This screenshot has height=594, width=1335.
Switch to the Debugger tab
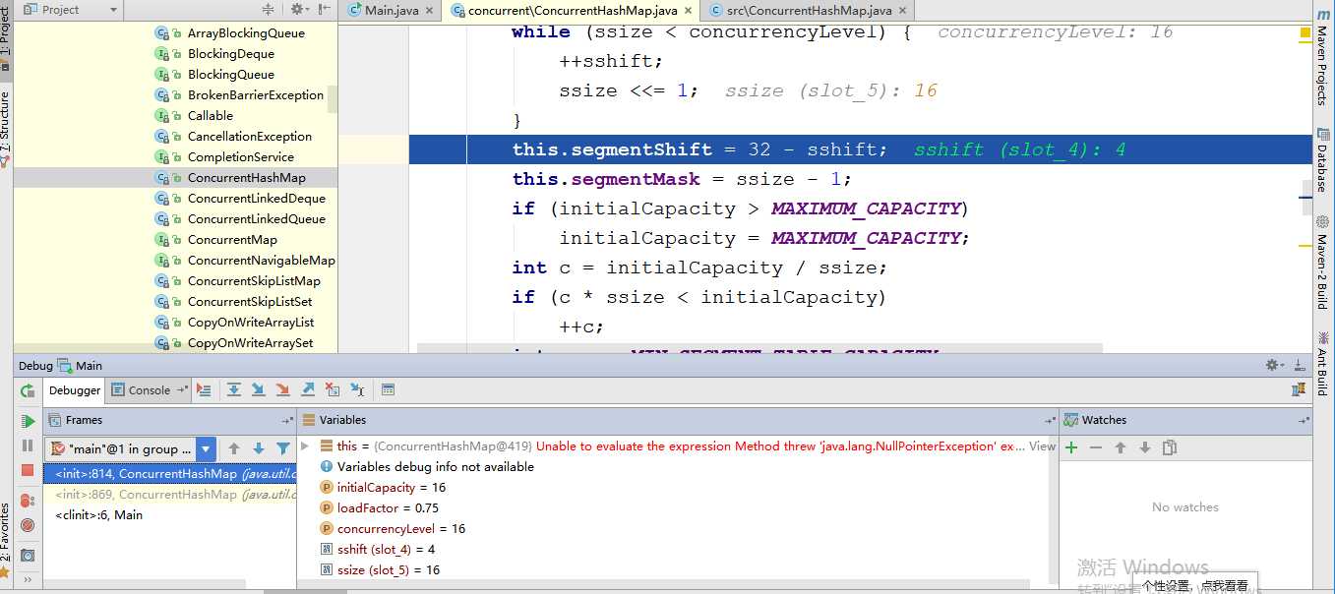(x=75, y=390)
